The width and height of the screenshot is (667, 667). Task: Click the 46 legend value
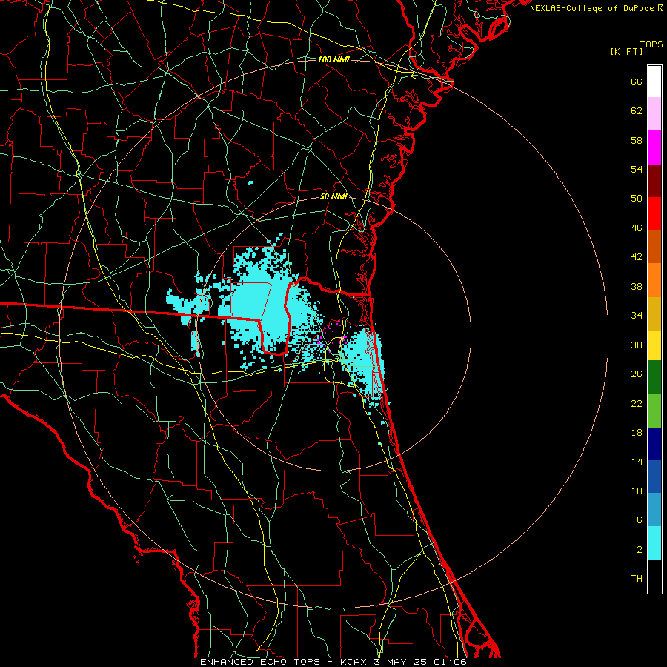pos(637,228)
